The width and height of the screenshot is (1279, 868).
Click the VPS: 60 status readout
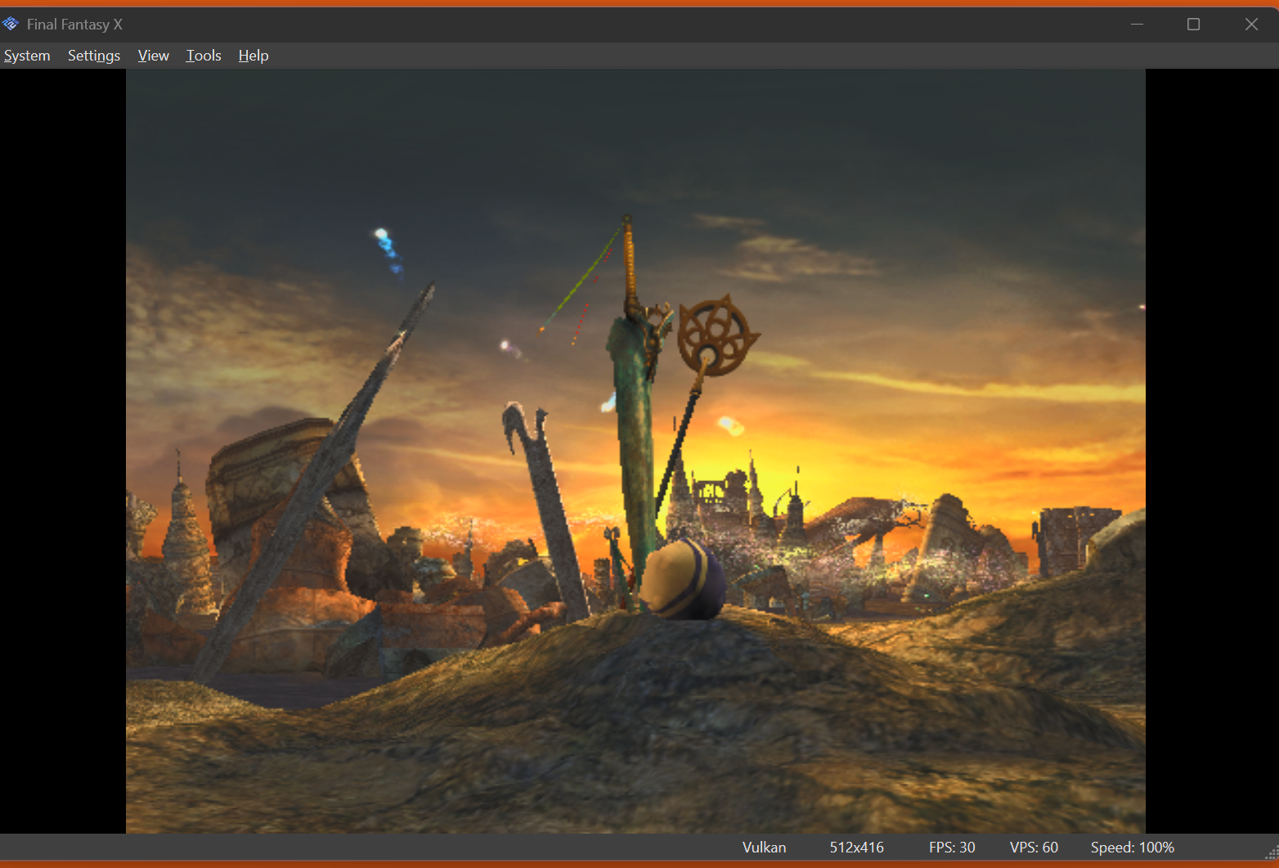pos(1034,848)
